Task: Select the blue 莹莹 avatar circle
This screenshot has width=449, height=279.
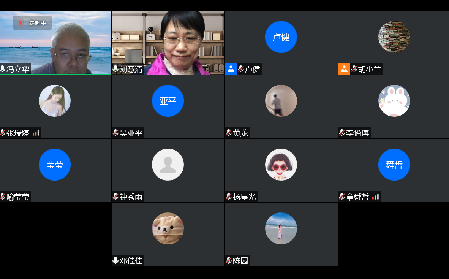Action: point(55,165)
